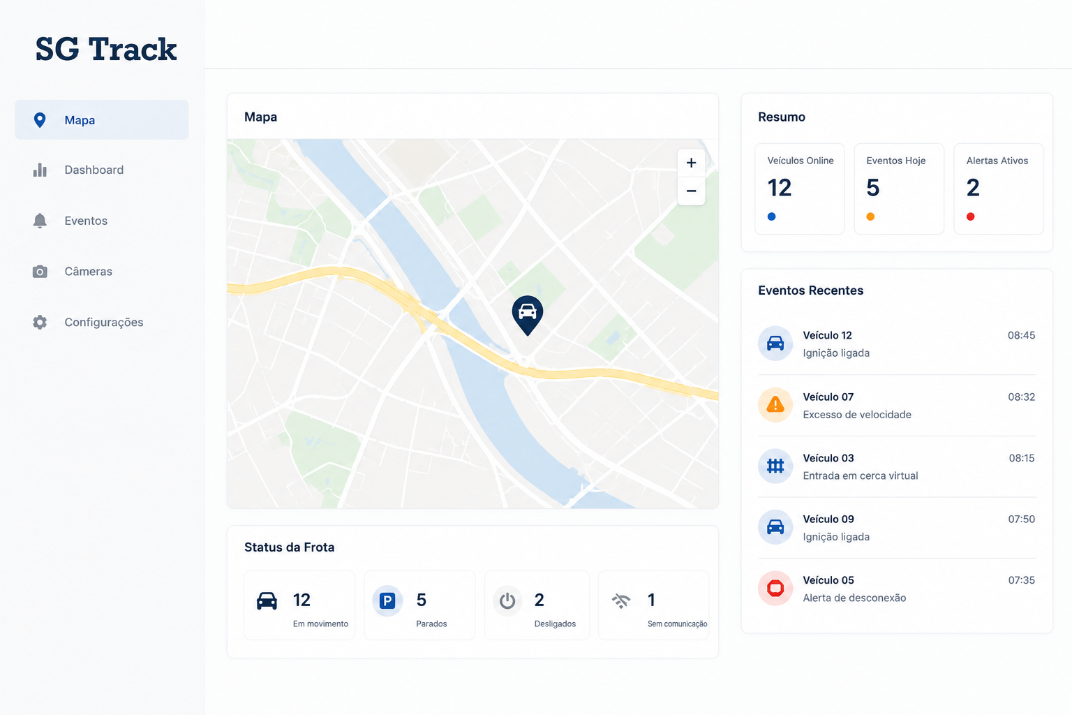Viewport: 1072px width, 715px height.
Task: Select the Veículo 03 event title
Action: click(828, 458)
